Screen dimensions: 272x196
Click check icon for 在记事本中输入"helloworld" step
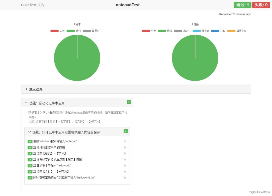click(x=30, y=166)
